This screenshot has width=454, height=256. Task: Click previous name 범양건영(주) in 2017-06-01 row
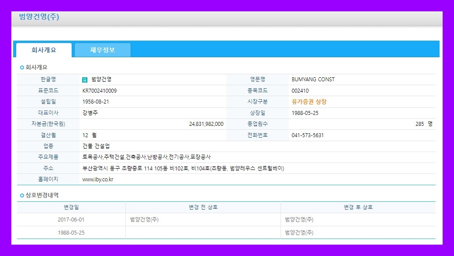coord(144,219)
